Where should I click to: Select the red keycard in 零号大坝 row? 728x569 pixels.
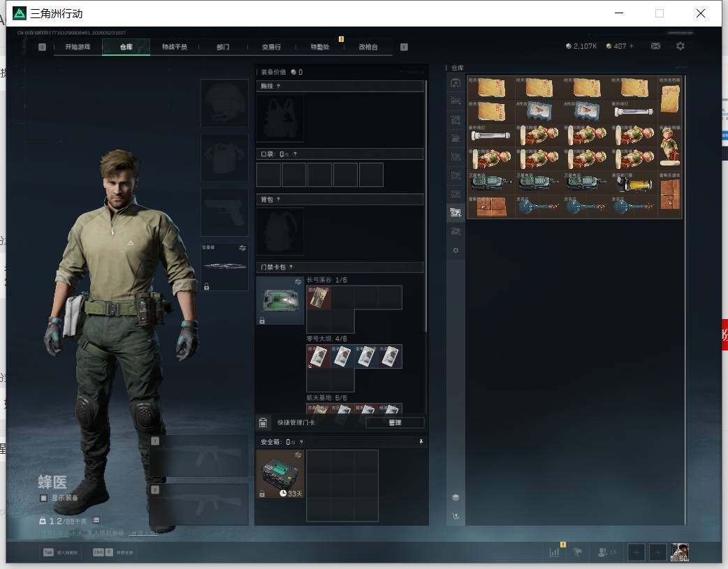point(319,357)
